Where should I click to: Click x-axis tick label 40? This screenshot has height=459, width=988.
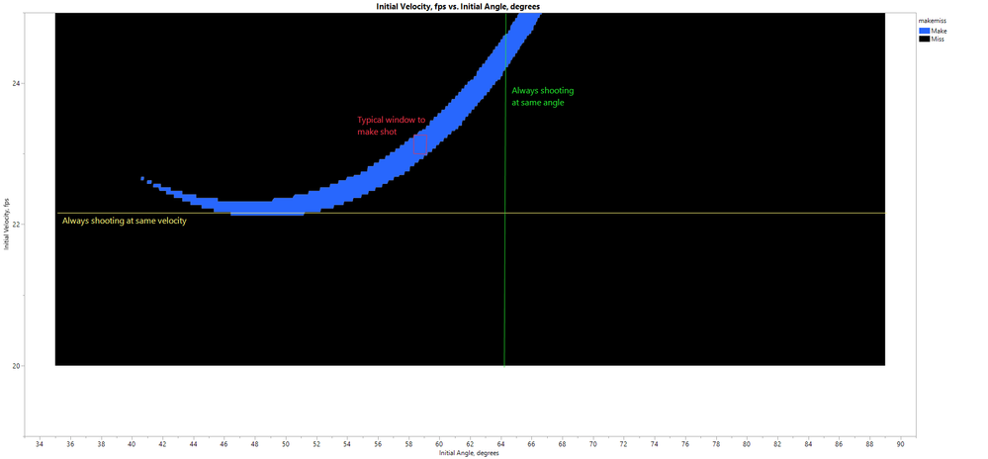tap(133, 443)
